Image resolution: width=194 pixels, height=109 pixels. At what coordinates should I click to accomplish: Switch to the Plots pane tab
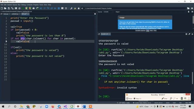[x=151, y=31]
